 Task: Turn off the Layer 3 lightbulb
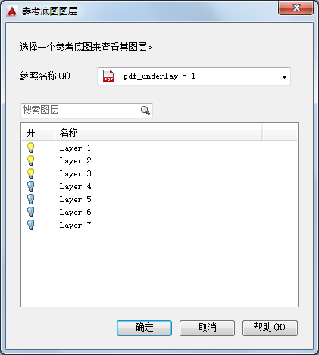tap(30, 173)
